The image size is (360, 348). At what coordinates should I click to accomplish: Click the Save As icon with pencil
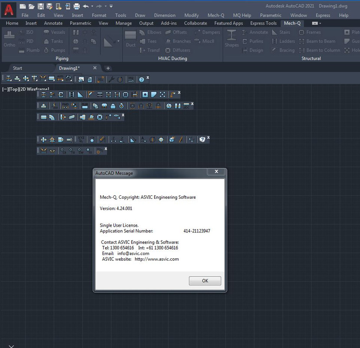tap(50, 6)
